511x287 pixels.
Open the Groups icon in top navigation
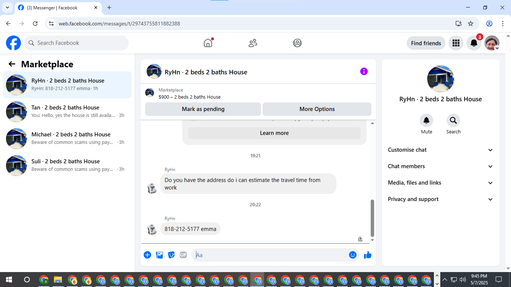[x=297, y=43]
